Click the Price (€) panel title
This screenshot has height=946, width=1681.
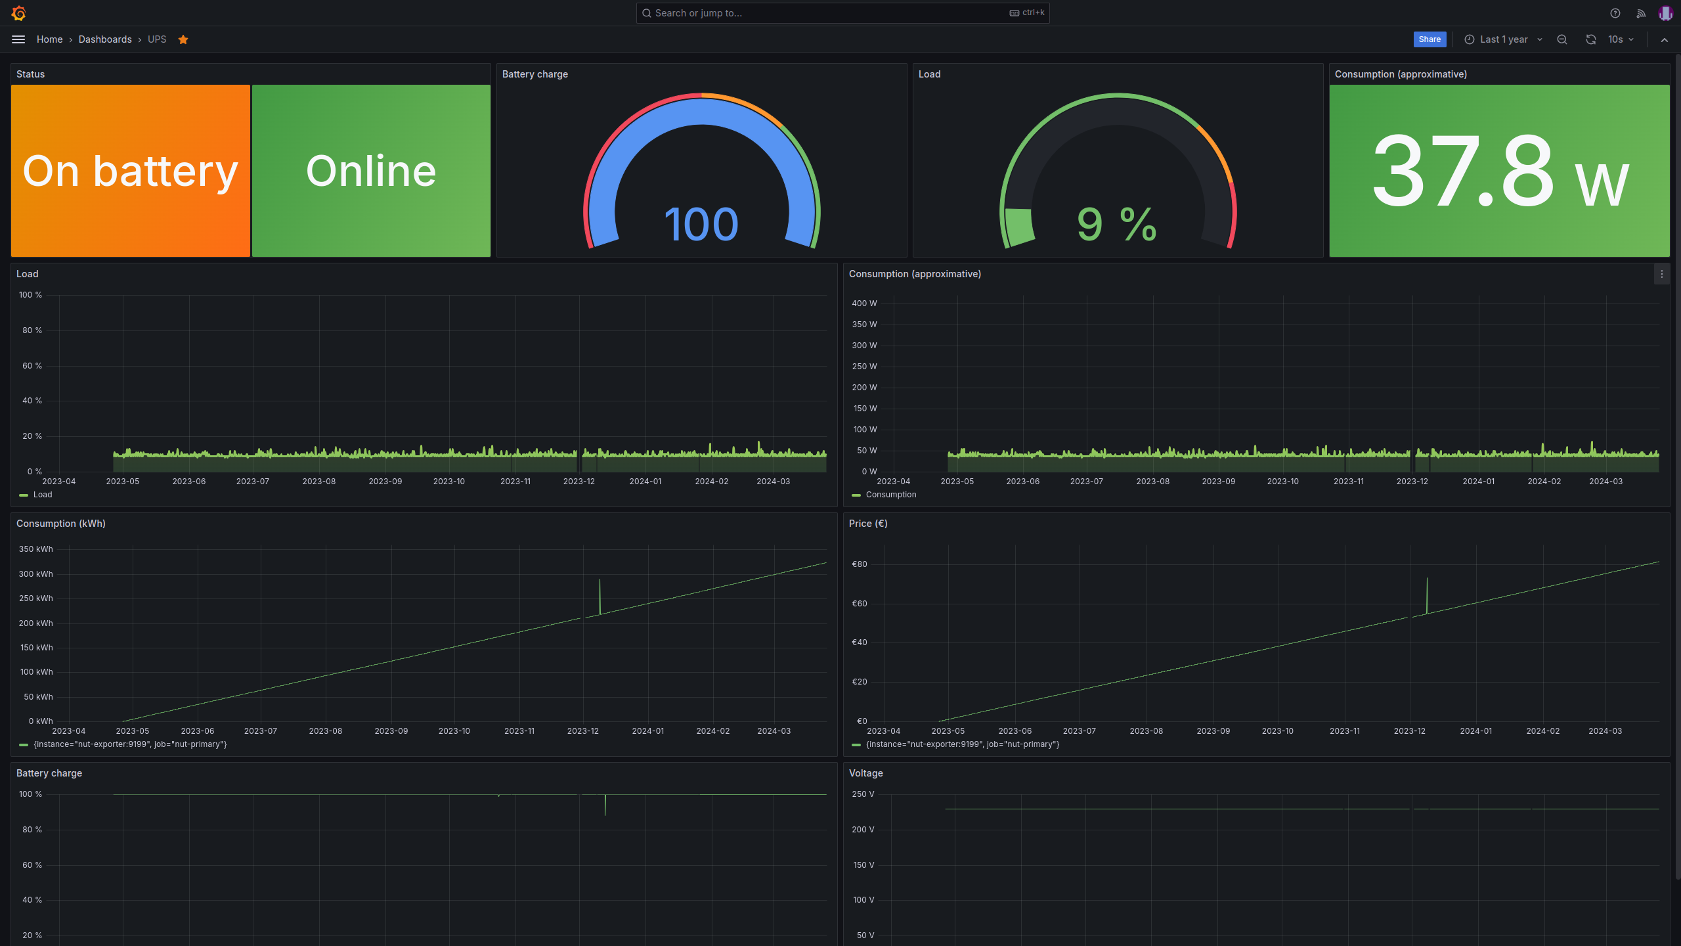[868, 524]
